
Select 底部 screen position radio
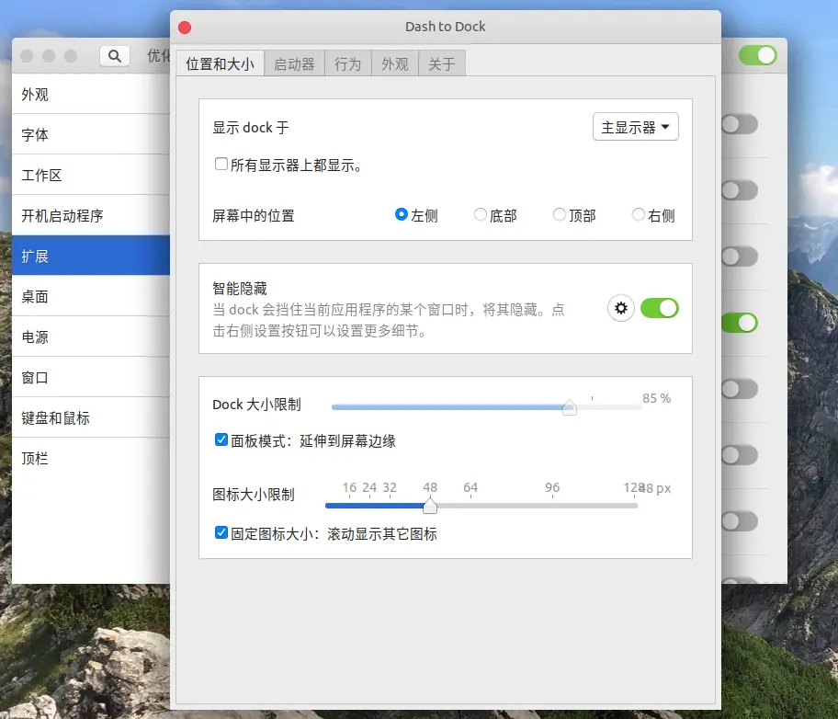pyautogui.click(x=480, y=214)
